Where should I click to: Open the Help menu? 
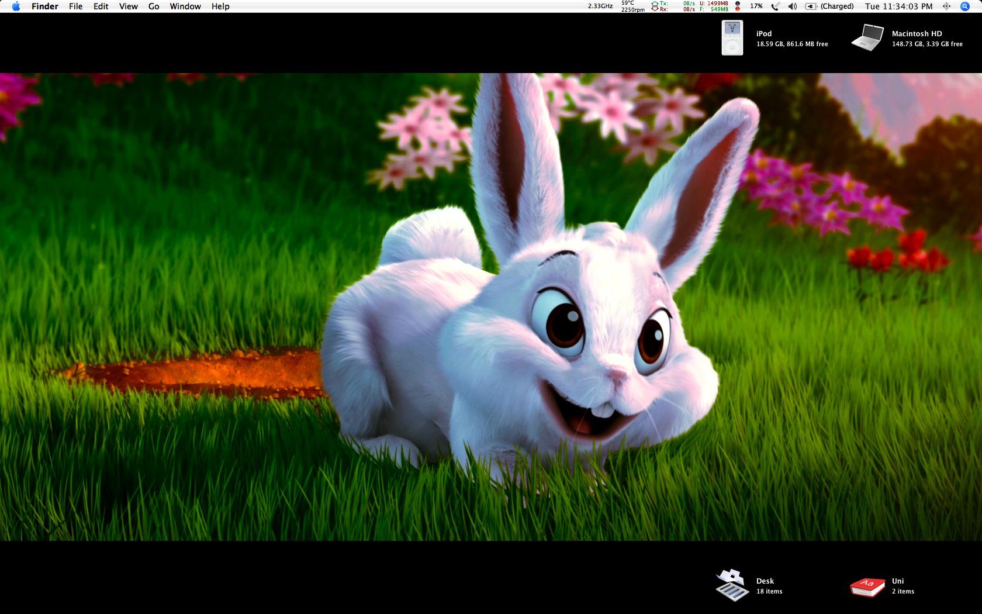coord(220,6)
